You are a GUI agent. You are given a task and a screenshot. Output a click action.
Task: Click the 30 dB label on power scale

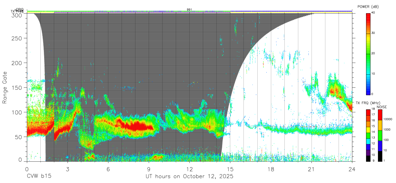coord(373,33)
